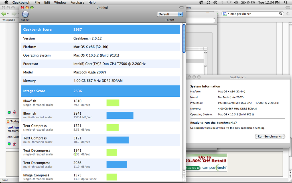
Task: Open the Window menu
Action: pos(60,2)
